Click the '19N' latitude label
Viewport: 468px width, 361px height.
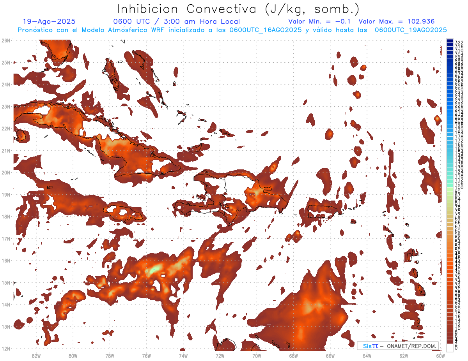pos(6,194)
